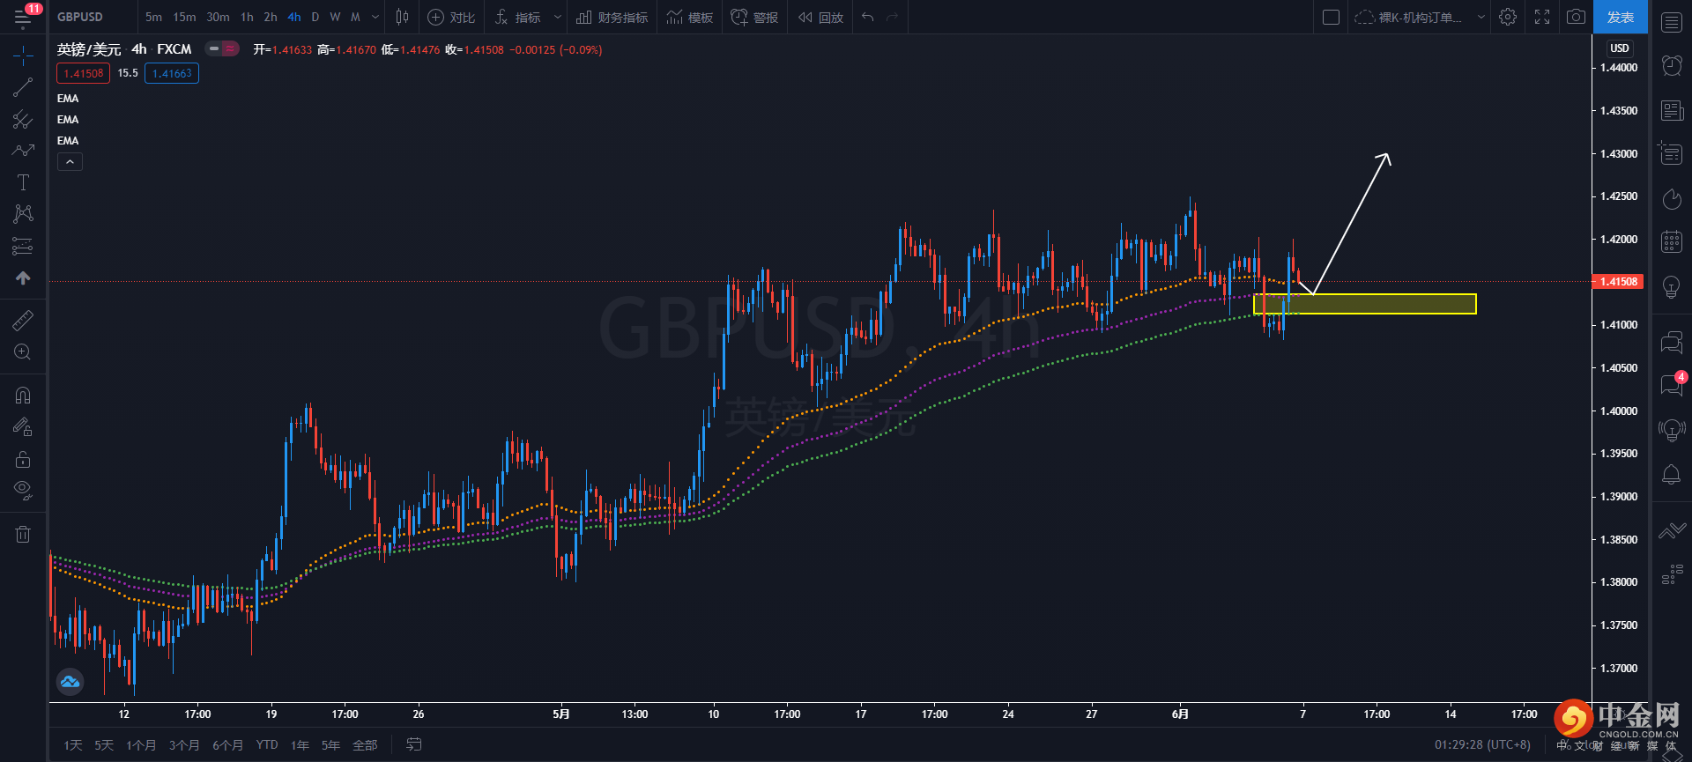The width and height of the screenshot is (1692, 762).
Task: Toggle the pill switch beside FXCM
Action: coord(222,49)
